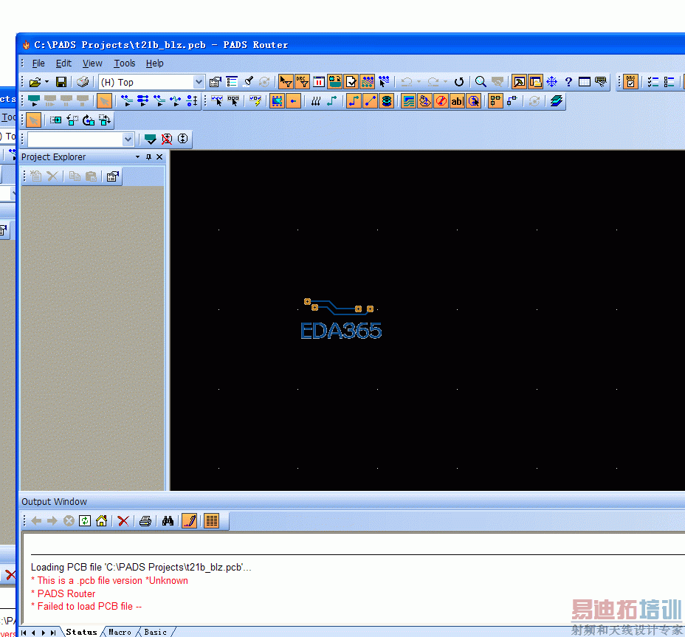Click the magnifying glass Zoom icon
This screenshot has width=685, height=637.
pos(481,82)
